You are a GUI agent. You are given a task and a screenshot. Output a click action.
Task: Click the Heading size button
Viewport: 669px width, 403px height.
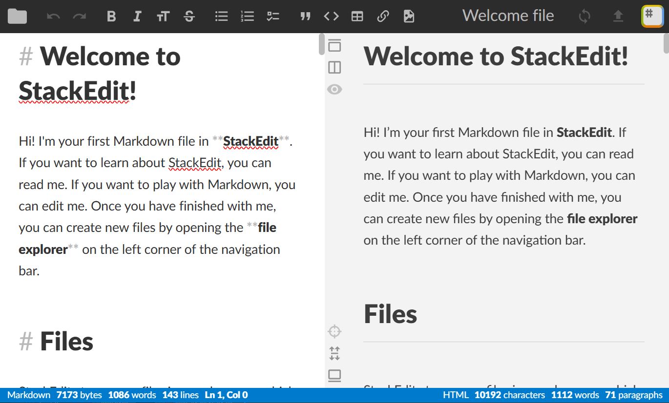pos(163,17)
